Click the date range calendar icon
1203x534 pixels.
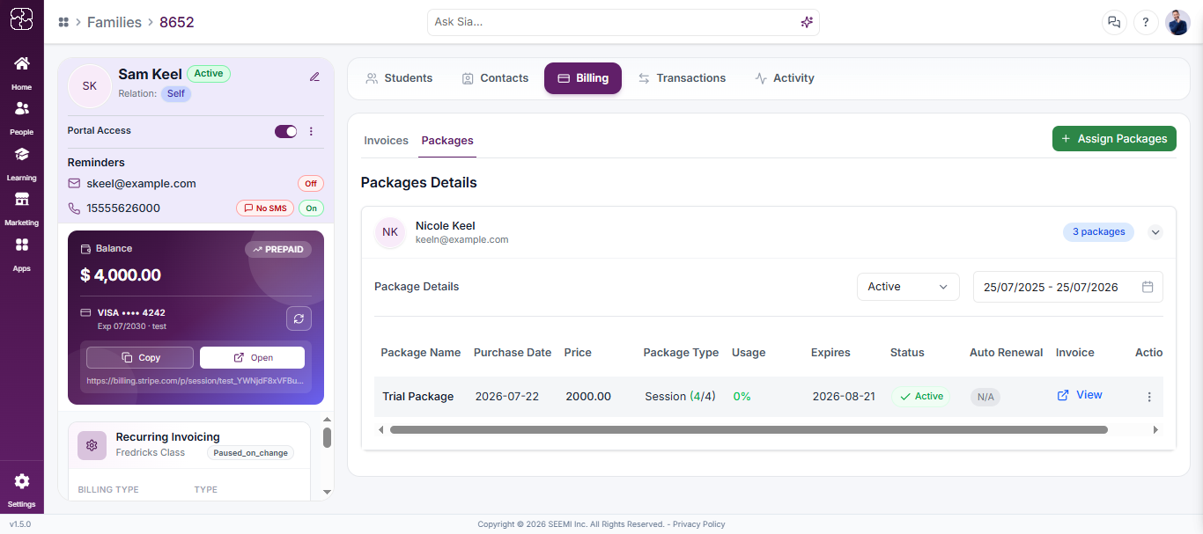click(x=1148, y=287)
